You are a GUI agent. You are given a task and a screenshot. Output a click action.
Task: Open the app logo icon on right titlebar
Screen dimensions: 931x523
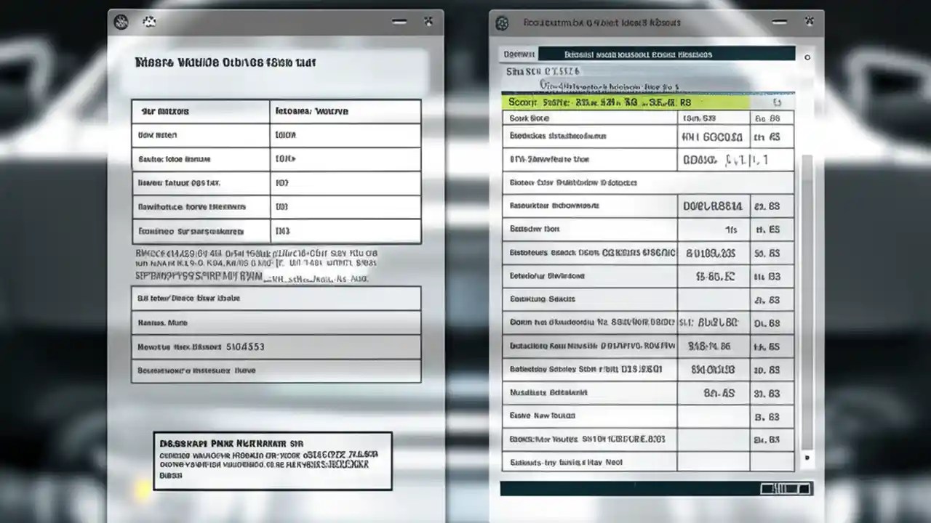[x=501, y=23]
